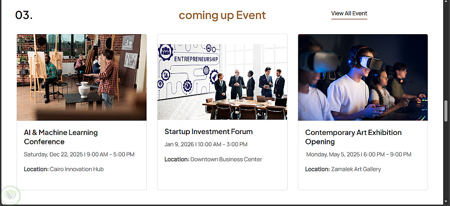Click the scrollbar up arrow
Image resolution: width=450 pixels, height=206 pixels.
coord(446,3)
